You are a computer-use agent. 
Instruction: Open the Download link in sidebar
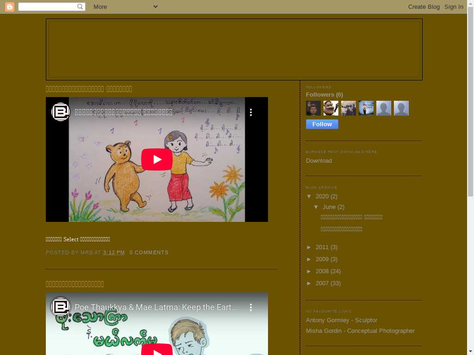pos(318,161)
